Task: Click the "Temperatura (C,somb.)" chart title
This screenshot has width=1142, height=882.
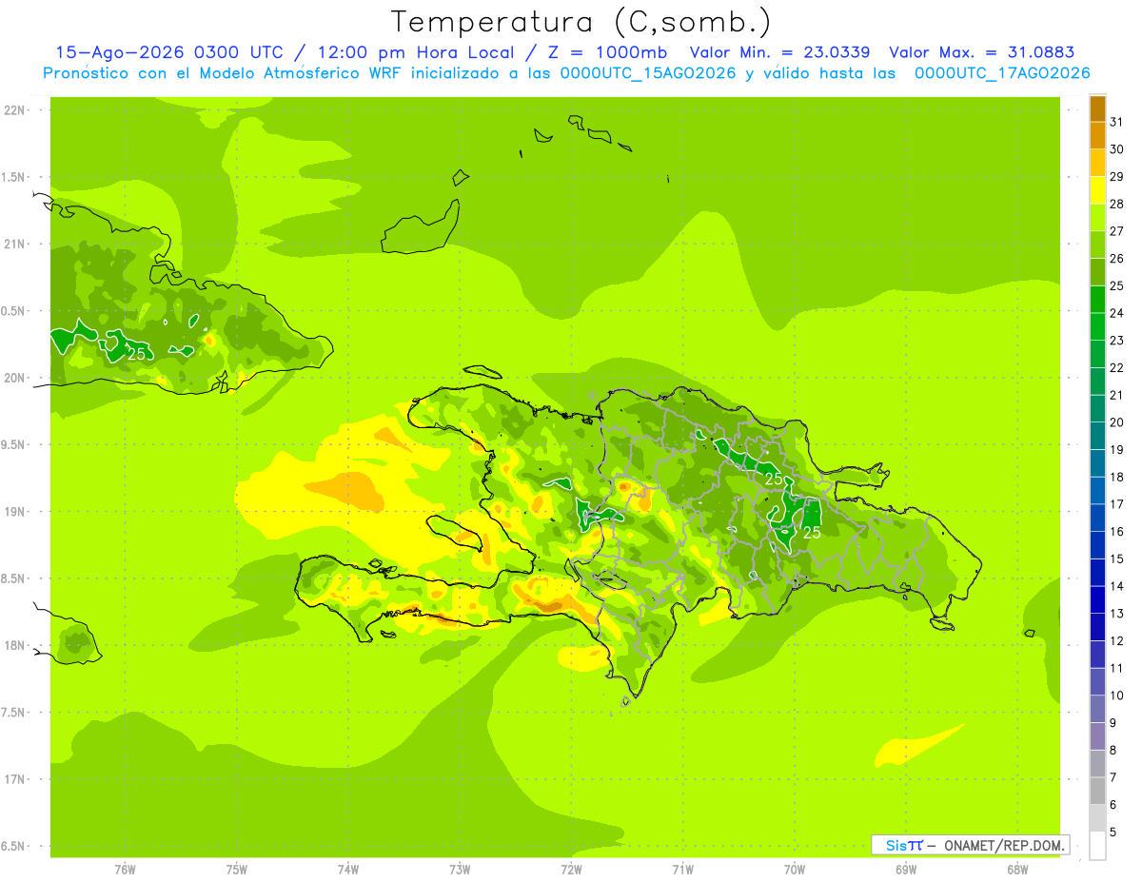Action: click(581, 22)
